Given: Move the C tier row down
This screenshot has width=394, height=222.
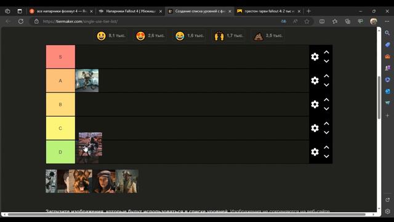Looking at the screenshot, I should tap(326, 133).
